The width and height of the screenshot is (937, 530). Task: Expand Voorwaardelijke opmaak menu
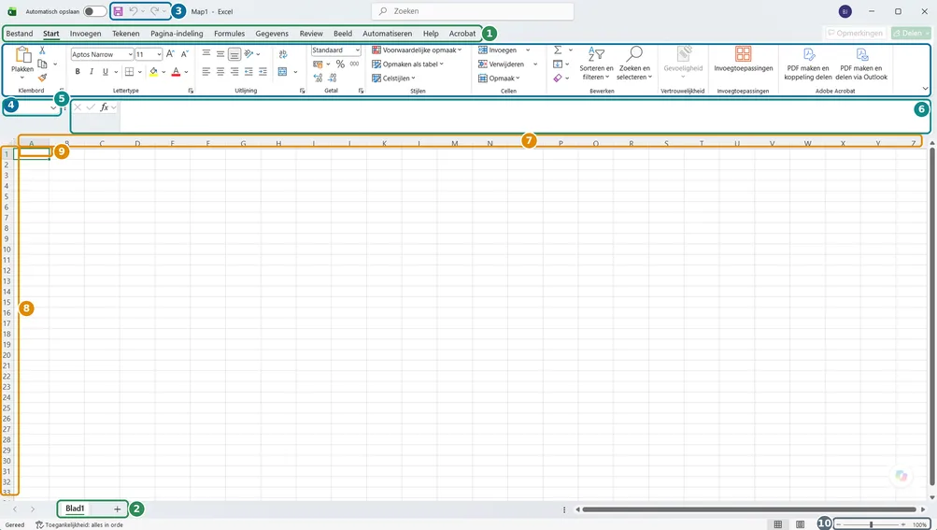[x=417, y=50]
